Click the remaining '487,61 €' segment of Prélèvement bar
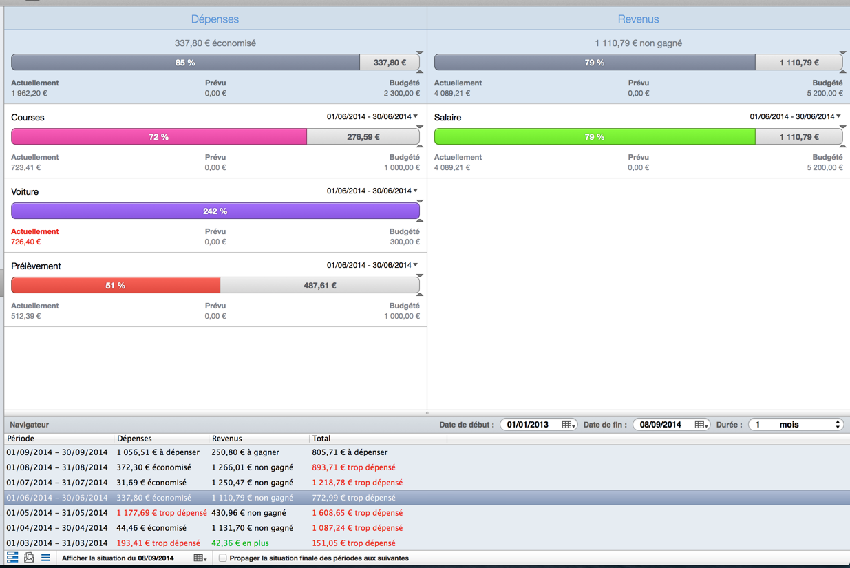 (x=320, y=286)
